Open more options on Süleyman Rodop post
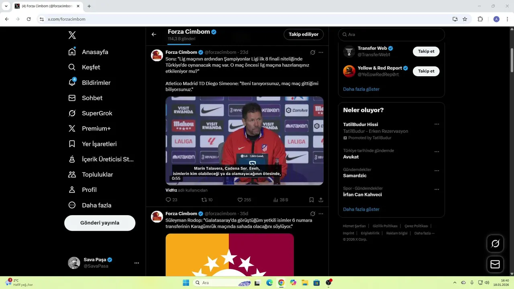Image resolution: width=514 pixels, height=289 pixels. (x=321, y=214)
